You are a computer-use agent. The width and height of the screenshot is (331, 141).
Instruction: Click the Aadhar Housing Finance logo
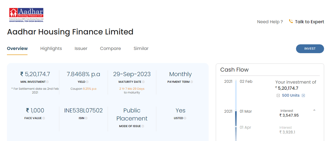click(x=26, y=15)
